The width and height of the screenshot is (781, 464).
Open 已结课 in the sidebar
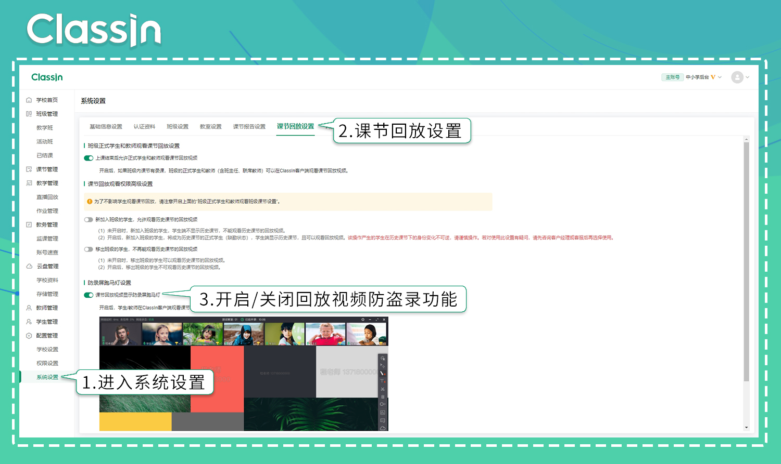point(45,155)
